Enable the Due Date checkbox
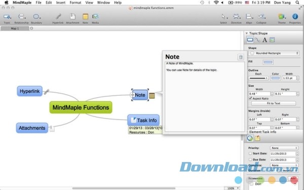This screenshot has width=304, height=190. (250, 160)
